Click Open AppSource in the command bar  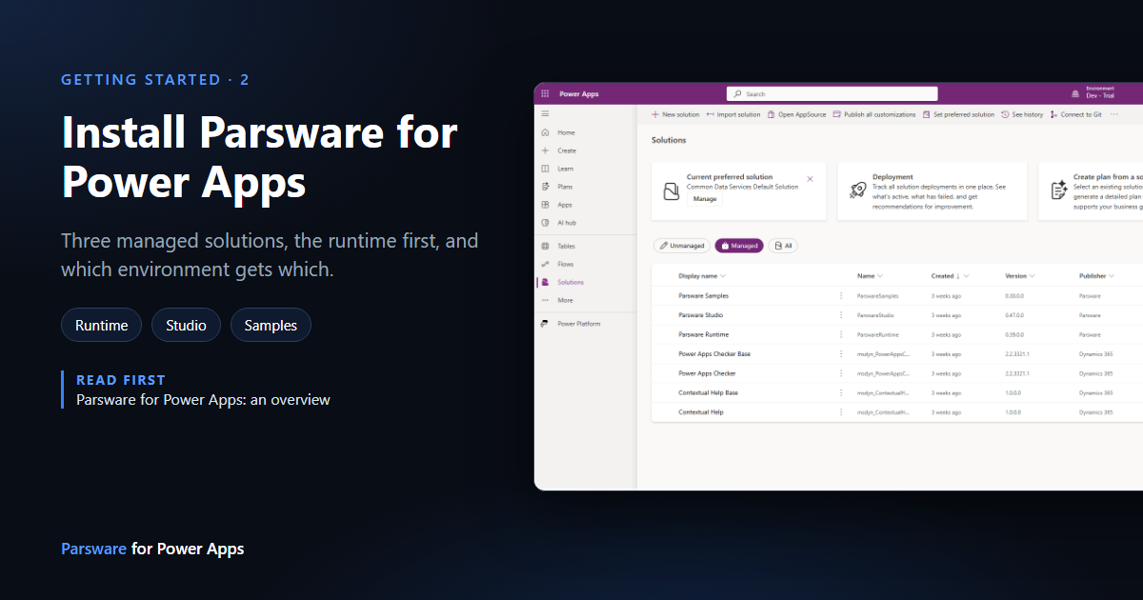[797, 114]
